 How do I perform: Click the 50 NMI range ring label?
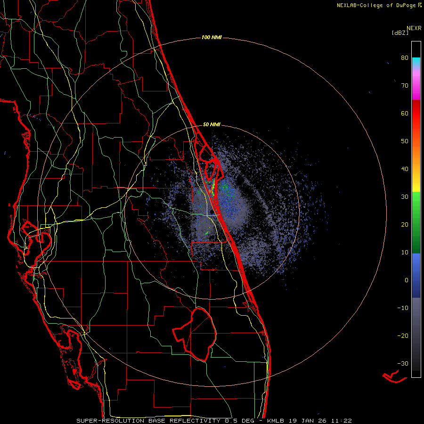click(212, 125)
